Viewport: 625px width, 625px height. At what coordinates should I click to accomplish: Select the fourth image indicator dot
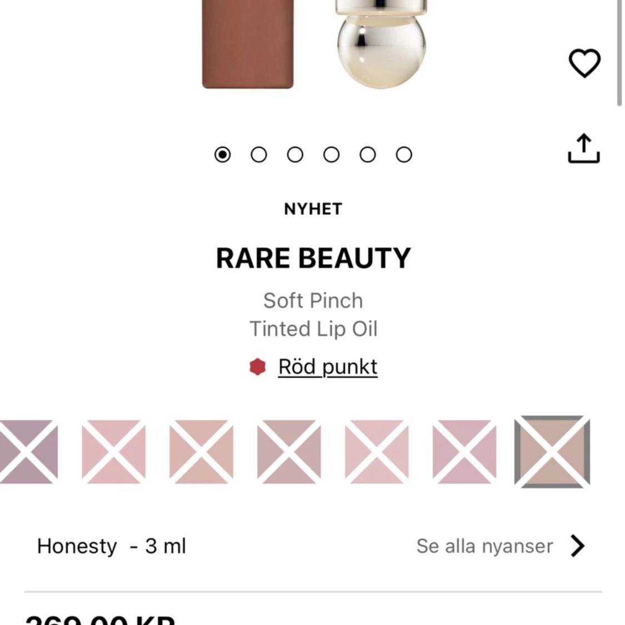click(x=332, y=154)
